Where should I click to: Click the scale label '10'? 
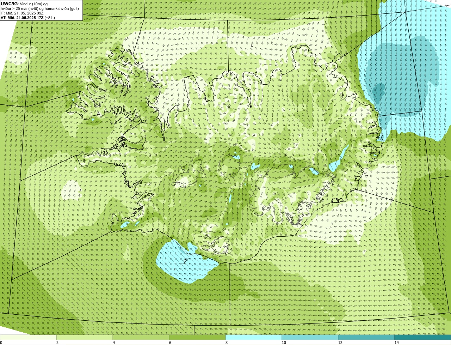(284, 343)
